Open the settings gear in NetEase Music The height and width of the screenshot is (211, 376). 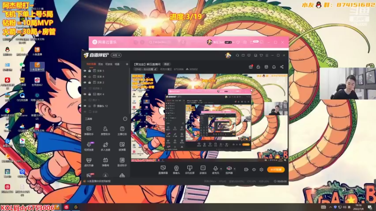pyautogui.click(x=245, y=42)
